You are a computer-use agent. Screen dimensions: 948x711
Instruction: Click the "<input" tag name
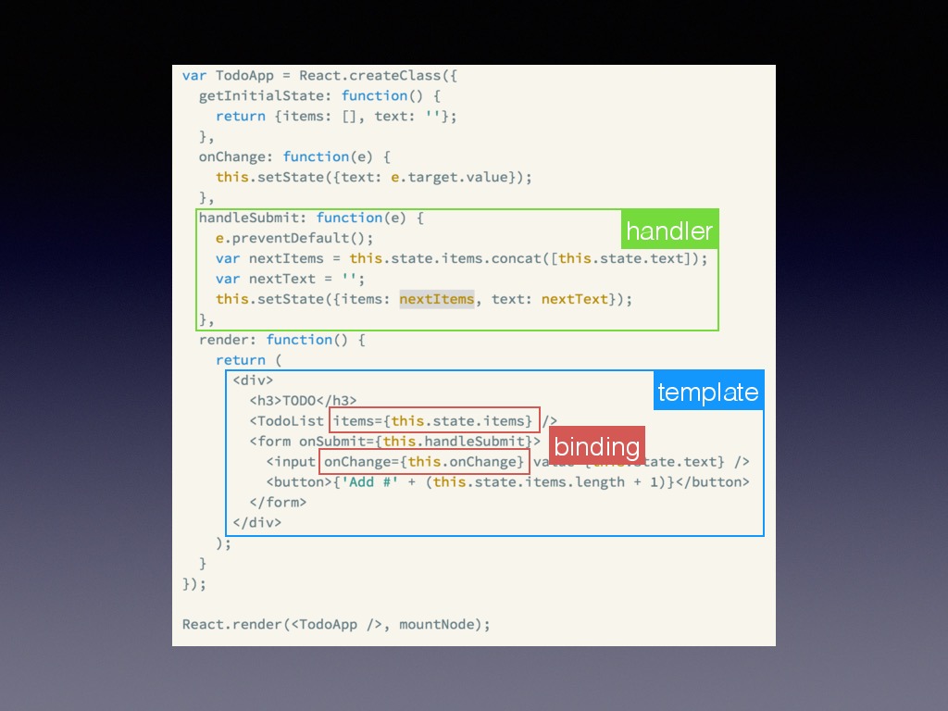(x=290, y=462)
